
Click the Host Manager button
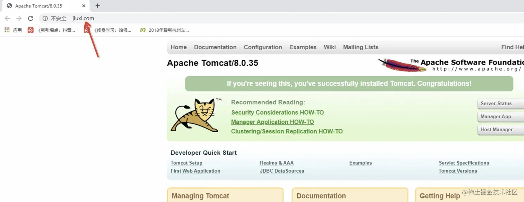point(501,130)
